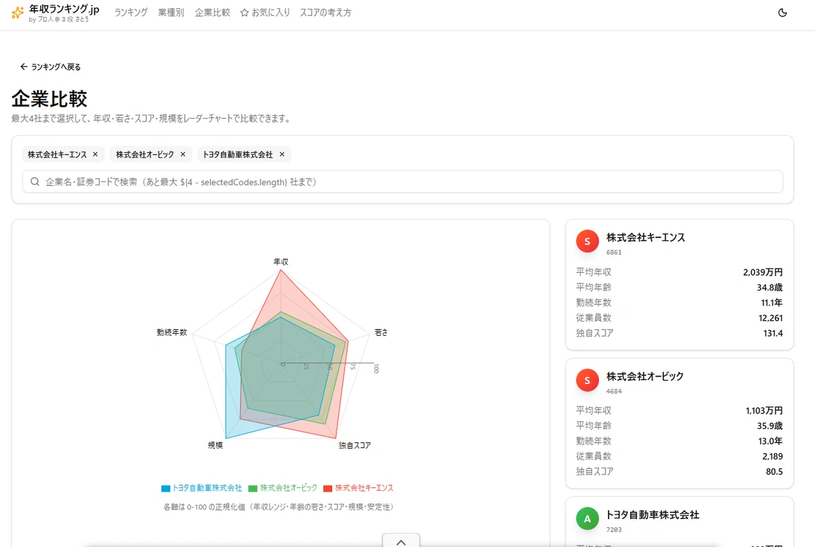The width and height of the screenshot is (815, 547).
Task: Click the 13.0年 tenure value
Action: point(771,441)
